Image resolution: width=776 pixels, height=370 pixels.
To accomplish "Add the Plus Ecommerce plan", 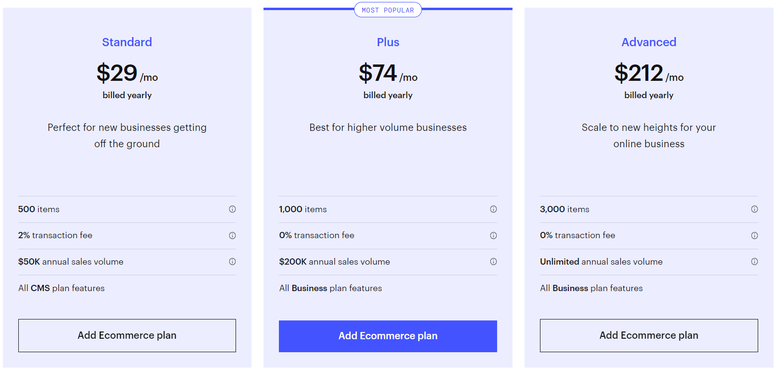I will click(388, 336).
